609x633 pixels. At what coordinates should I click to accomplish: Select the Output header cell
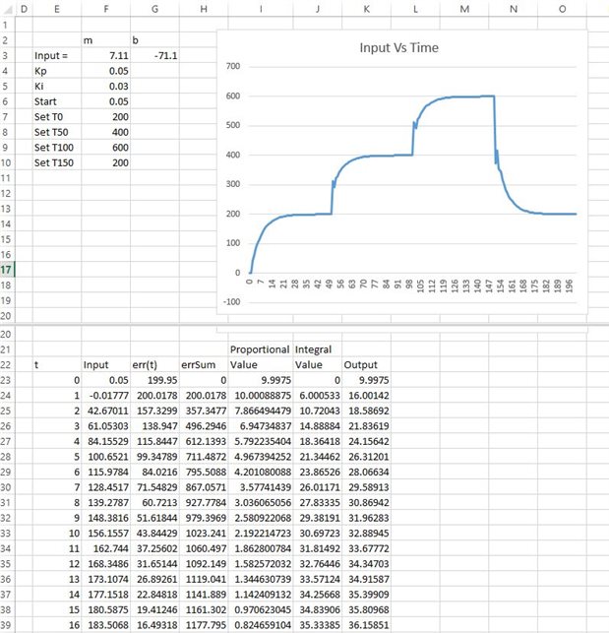(366, 364)
